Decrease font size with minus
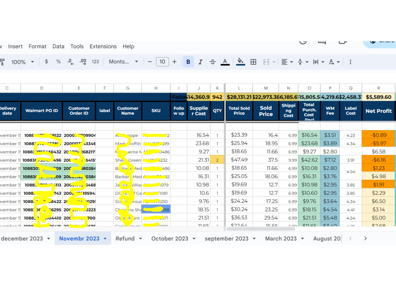Viewport: 396px width, 297px height. click(x=150, y=62)
